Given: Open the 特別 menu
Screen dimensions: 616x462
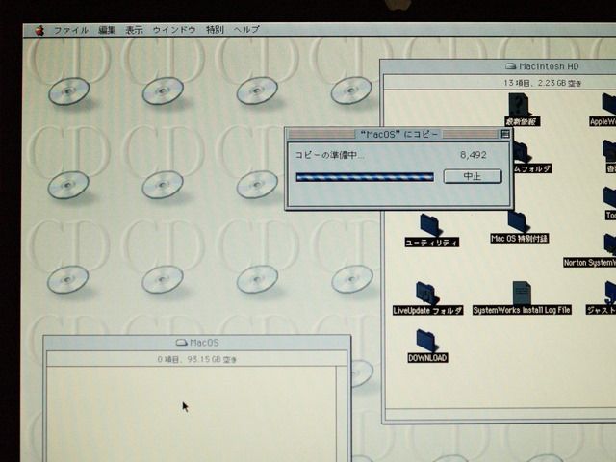Looking at the screenshot, I should tap(215, 30).
